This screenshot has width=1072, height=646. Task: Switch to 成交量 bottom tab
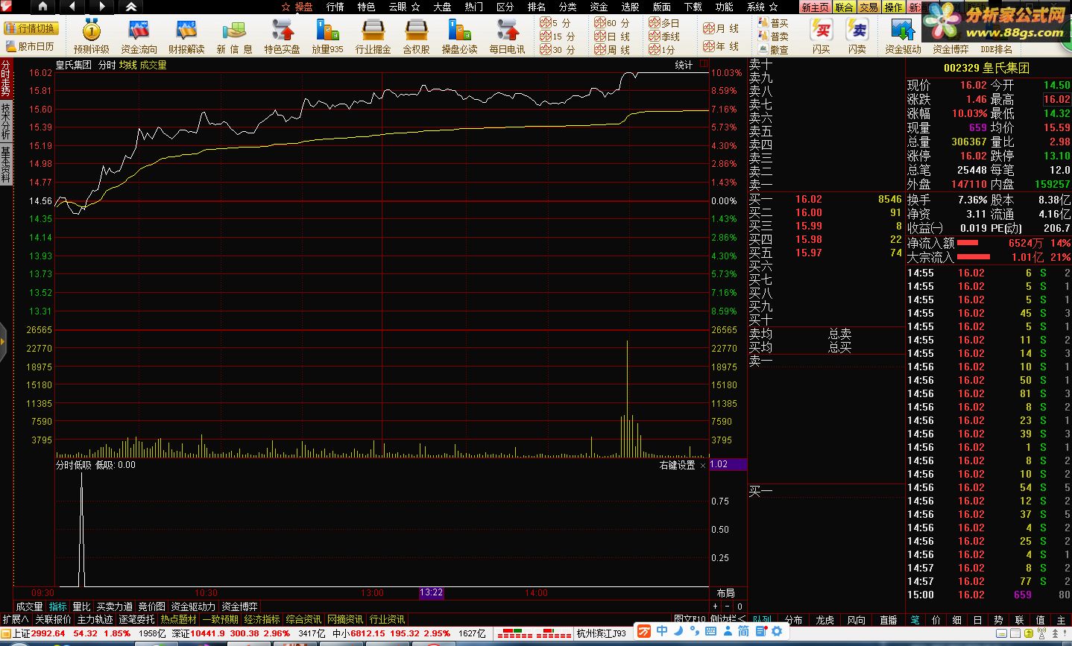pyautogui.click(x=30, y=607)
